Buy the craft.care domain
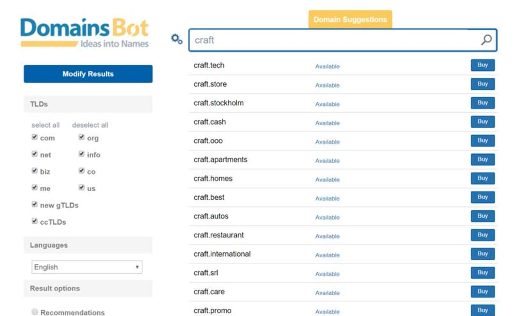 tap(483, 291)
